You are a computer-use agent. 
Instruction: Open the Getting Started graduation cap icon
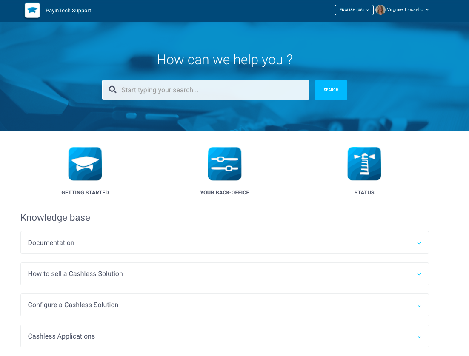(85, 164)
